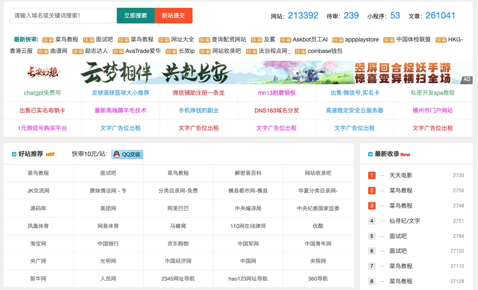The width and height of the screenshot is (478, 290).
Task: Click the 快审 badge before appplaystore
Action: pos(338,40)
